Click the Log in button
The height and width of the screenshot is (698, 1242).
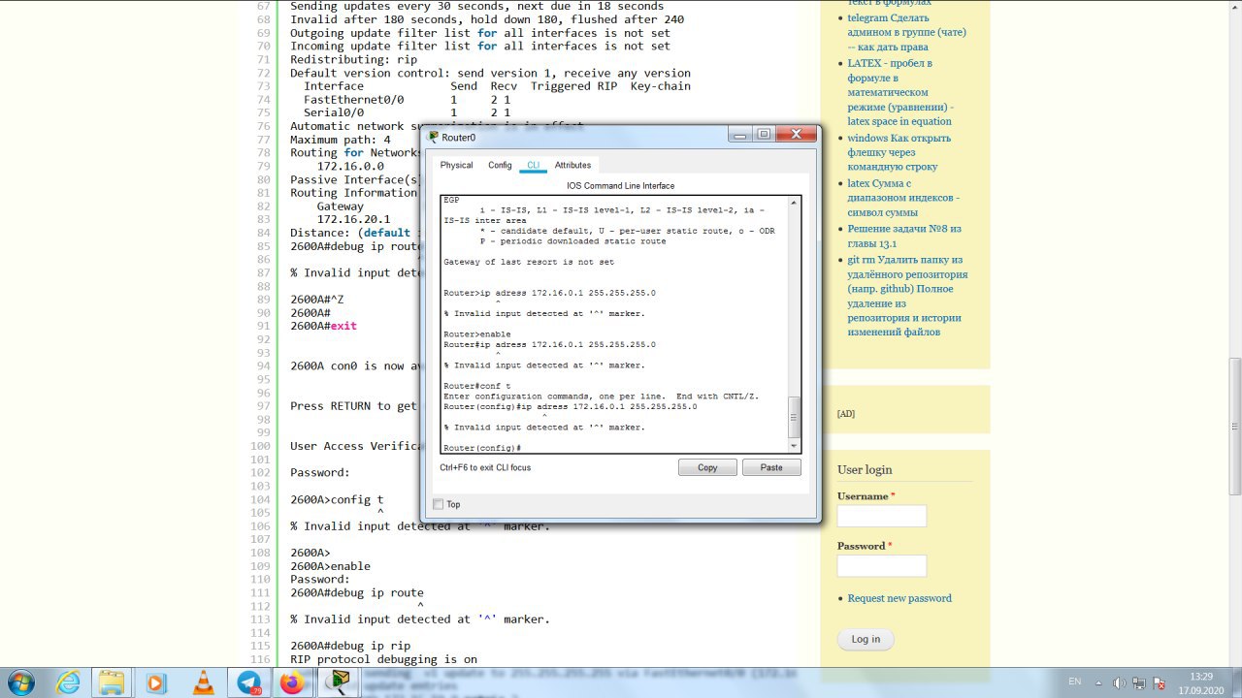tap(866, 639)
